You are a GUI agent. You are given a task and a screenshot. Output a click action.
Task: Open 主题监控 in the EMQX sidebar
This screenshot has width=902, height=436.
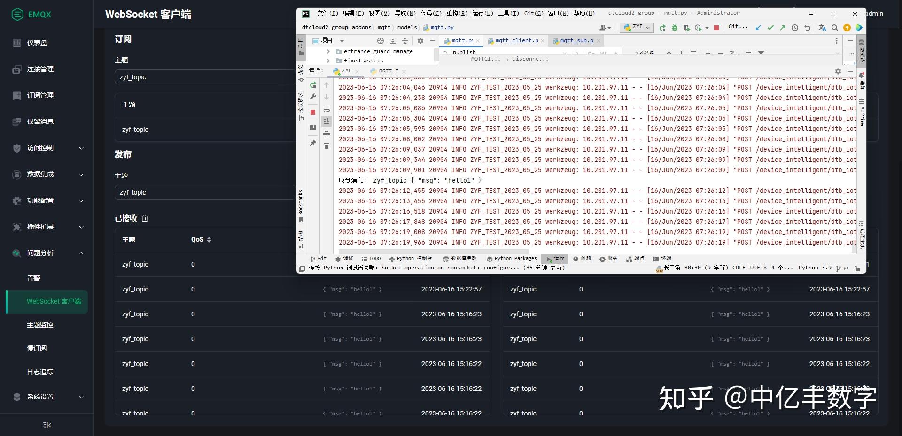[39, 324]
